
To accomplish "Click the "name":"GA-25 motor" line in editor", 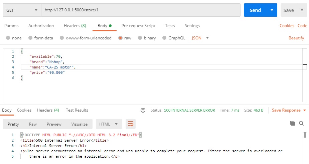I will (53, 67).
